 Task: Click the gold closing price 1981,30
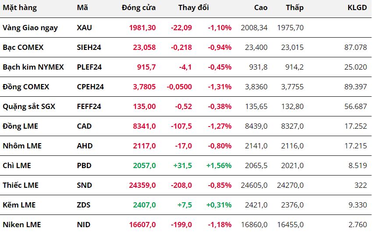coord(142,28)
